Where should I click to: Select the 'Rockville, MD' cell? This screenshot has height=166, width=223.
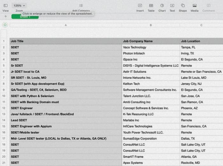pyautogui.click(x=201, y=163)
